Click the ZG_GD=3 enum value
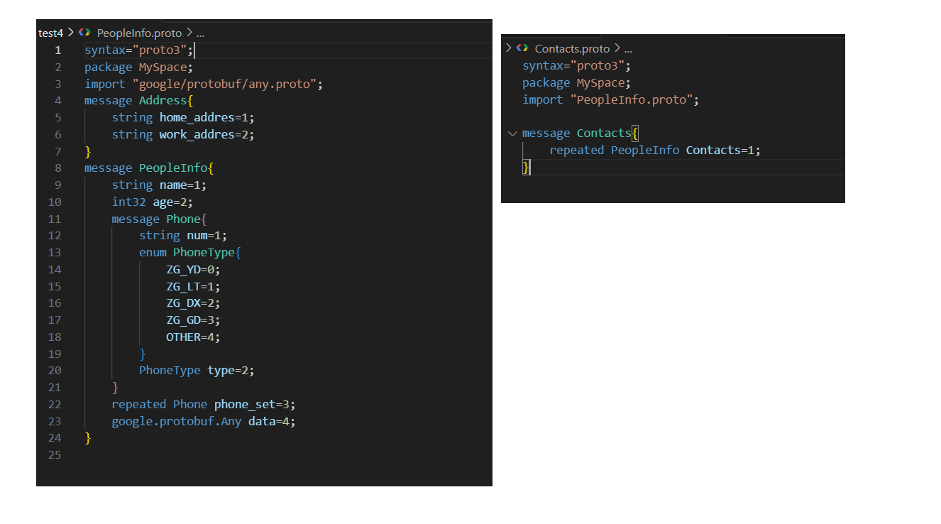The height and width of the screenshot is (524, 941). click(194, 320)
